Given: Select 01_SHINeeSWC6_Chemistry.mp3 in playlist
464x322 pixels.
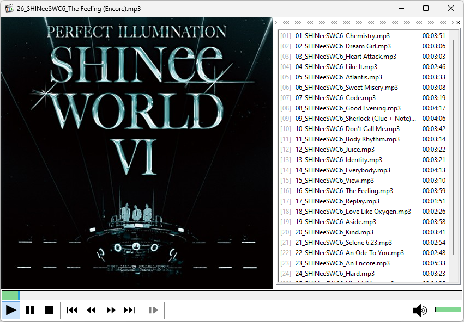Looking at the screenshot, I should tap(364, 36).
